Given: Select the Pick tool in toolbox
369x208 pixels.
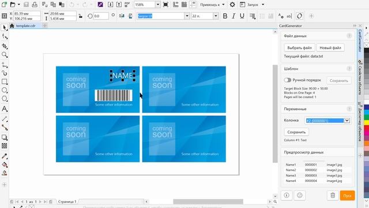Looking at the screenshot, I should (5, 28).
